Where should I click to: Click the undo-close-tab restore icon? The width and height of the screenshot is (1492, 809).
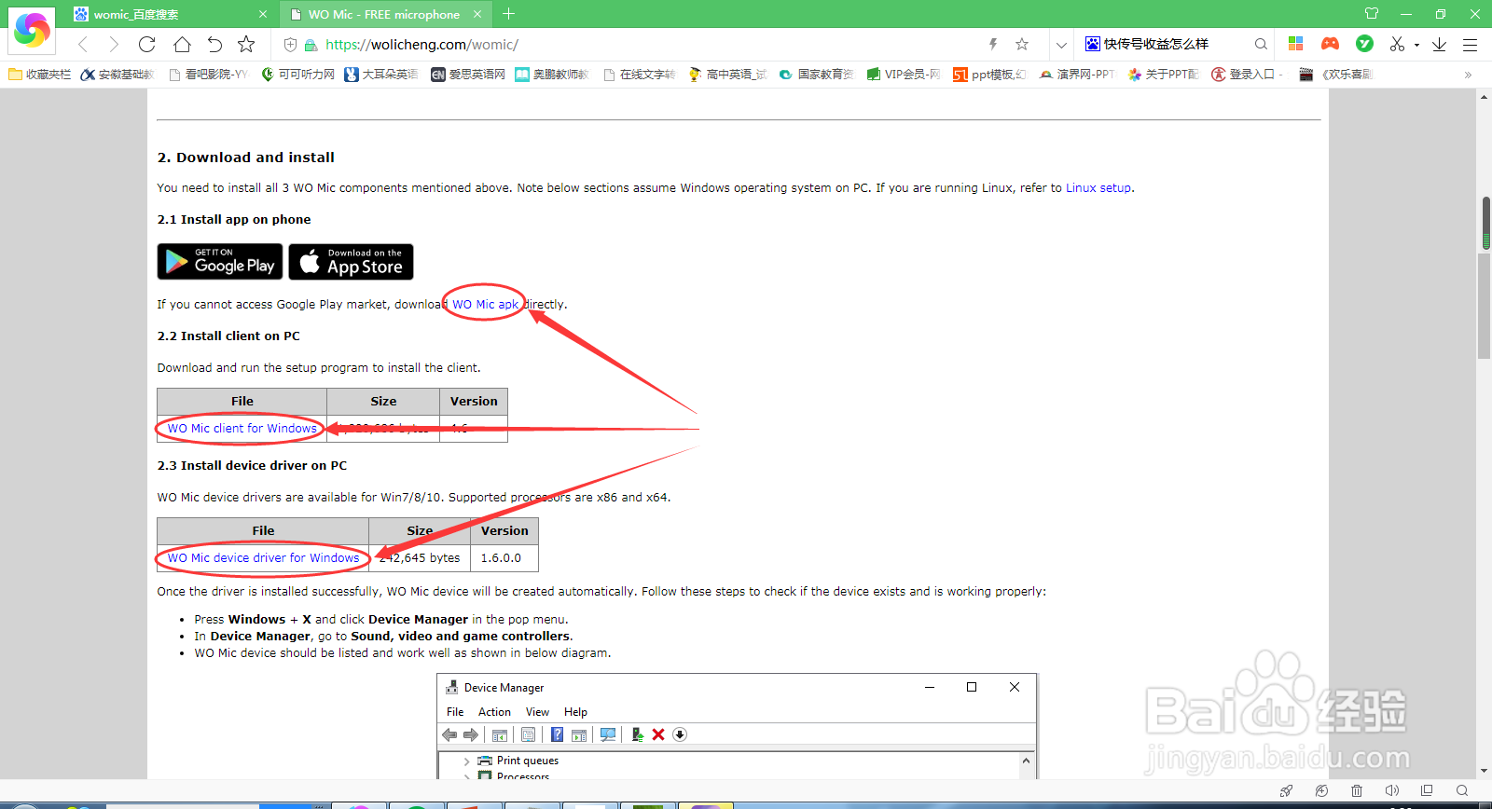214,44
